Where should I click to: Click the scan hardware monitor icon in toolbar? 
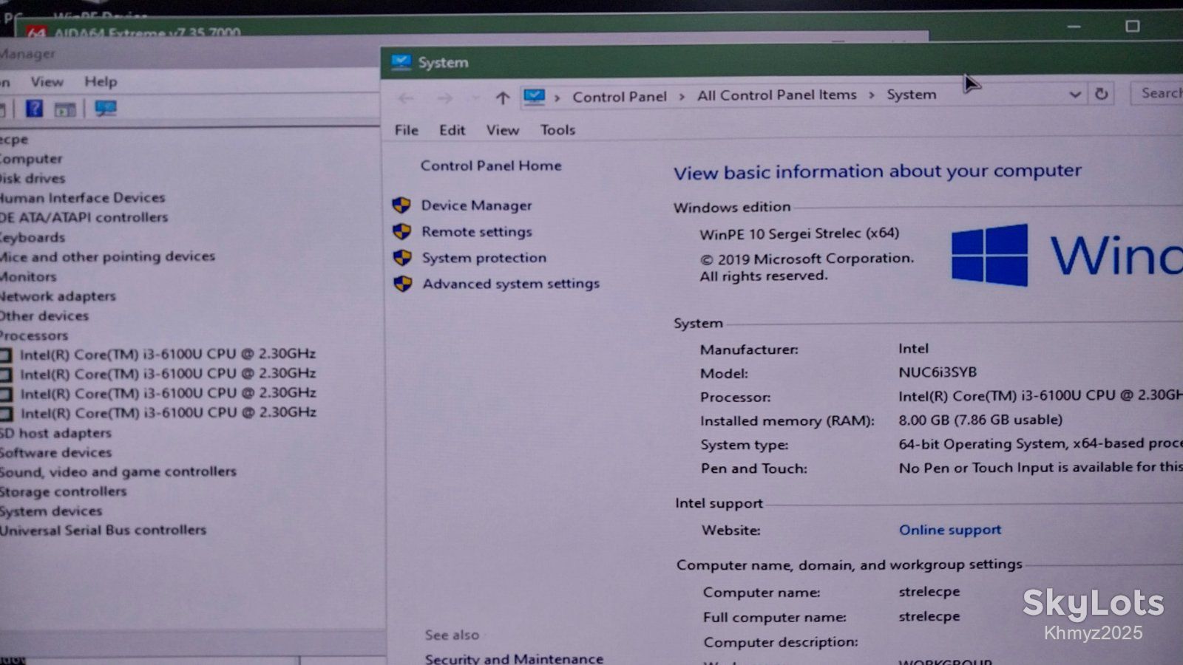point(106,109)
